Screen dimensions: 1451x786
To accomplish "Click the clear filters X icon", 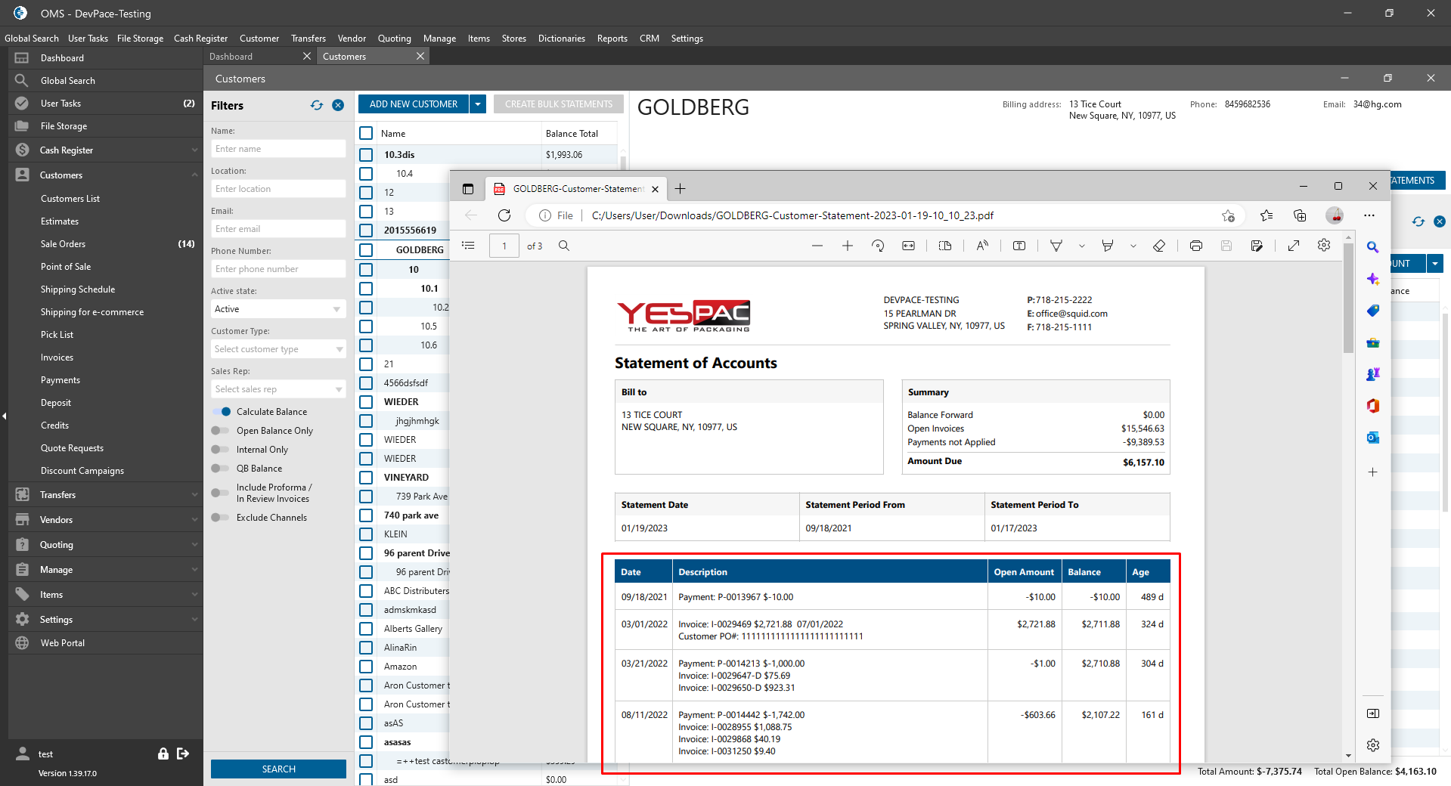I will click(338, 106).
